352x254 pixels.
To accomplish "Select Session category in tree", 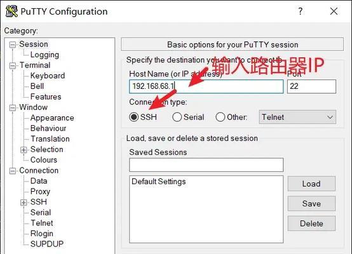I will (34, 44).
